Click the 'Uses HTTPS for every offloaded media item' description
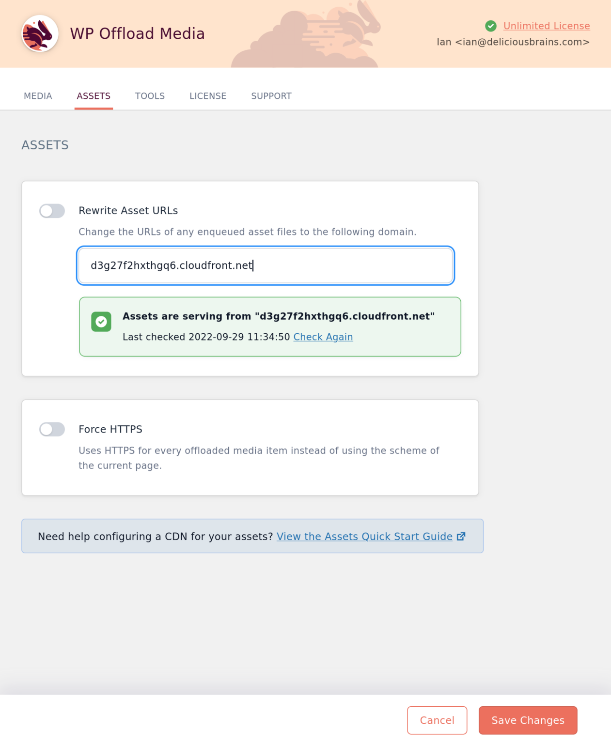Viewport: 611px width, 746px height. [259, 458]
